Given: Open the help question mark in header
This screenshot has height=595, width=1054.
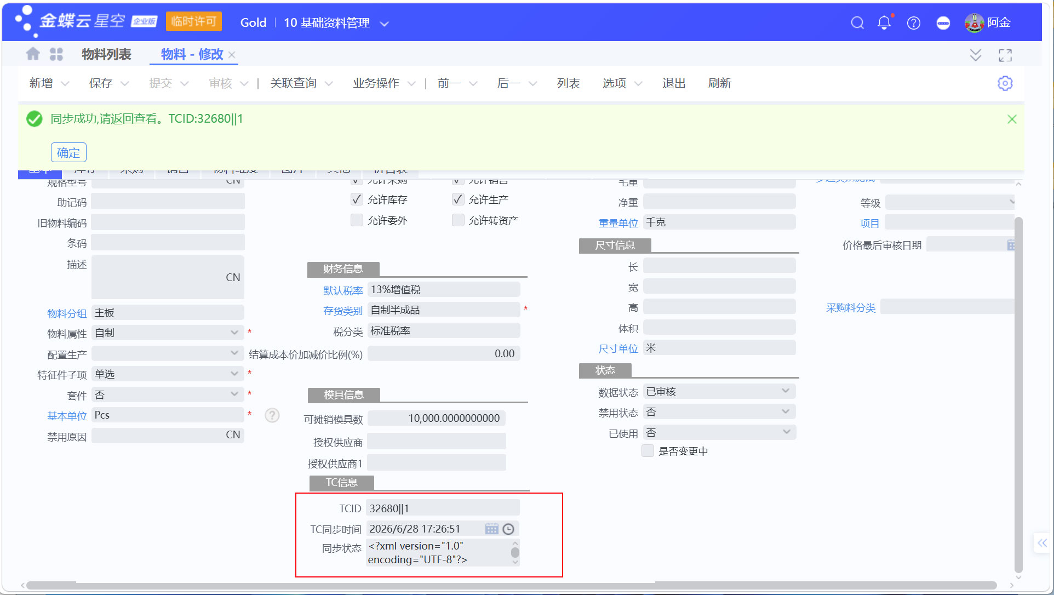Looking at the screenshot, I should (x=914, y=22).
